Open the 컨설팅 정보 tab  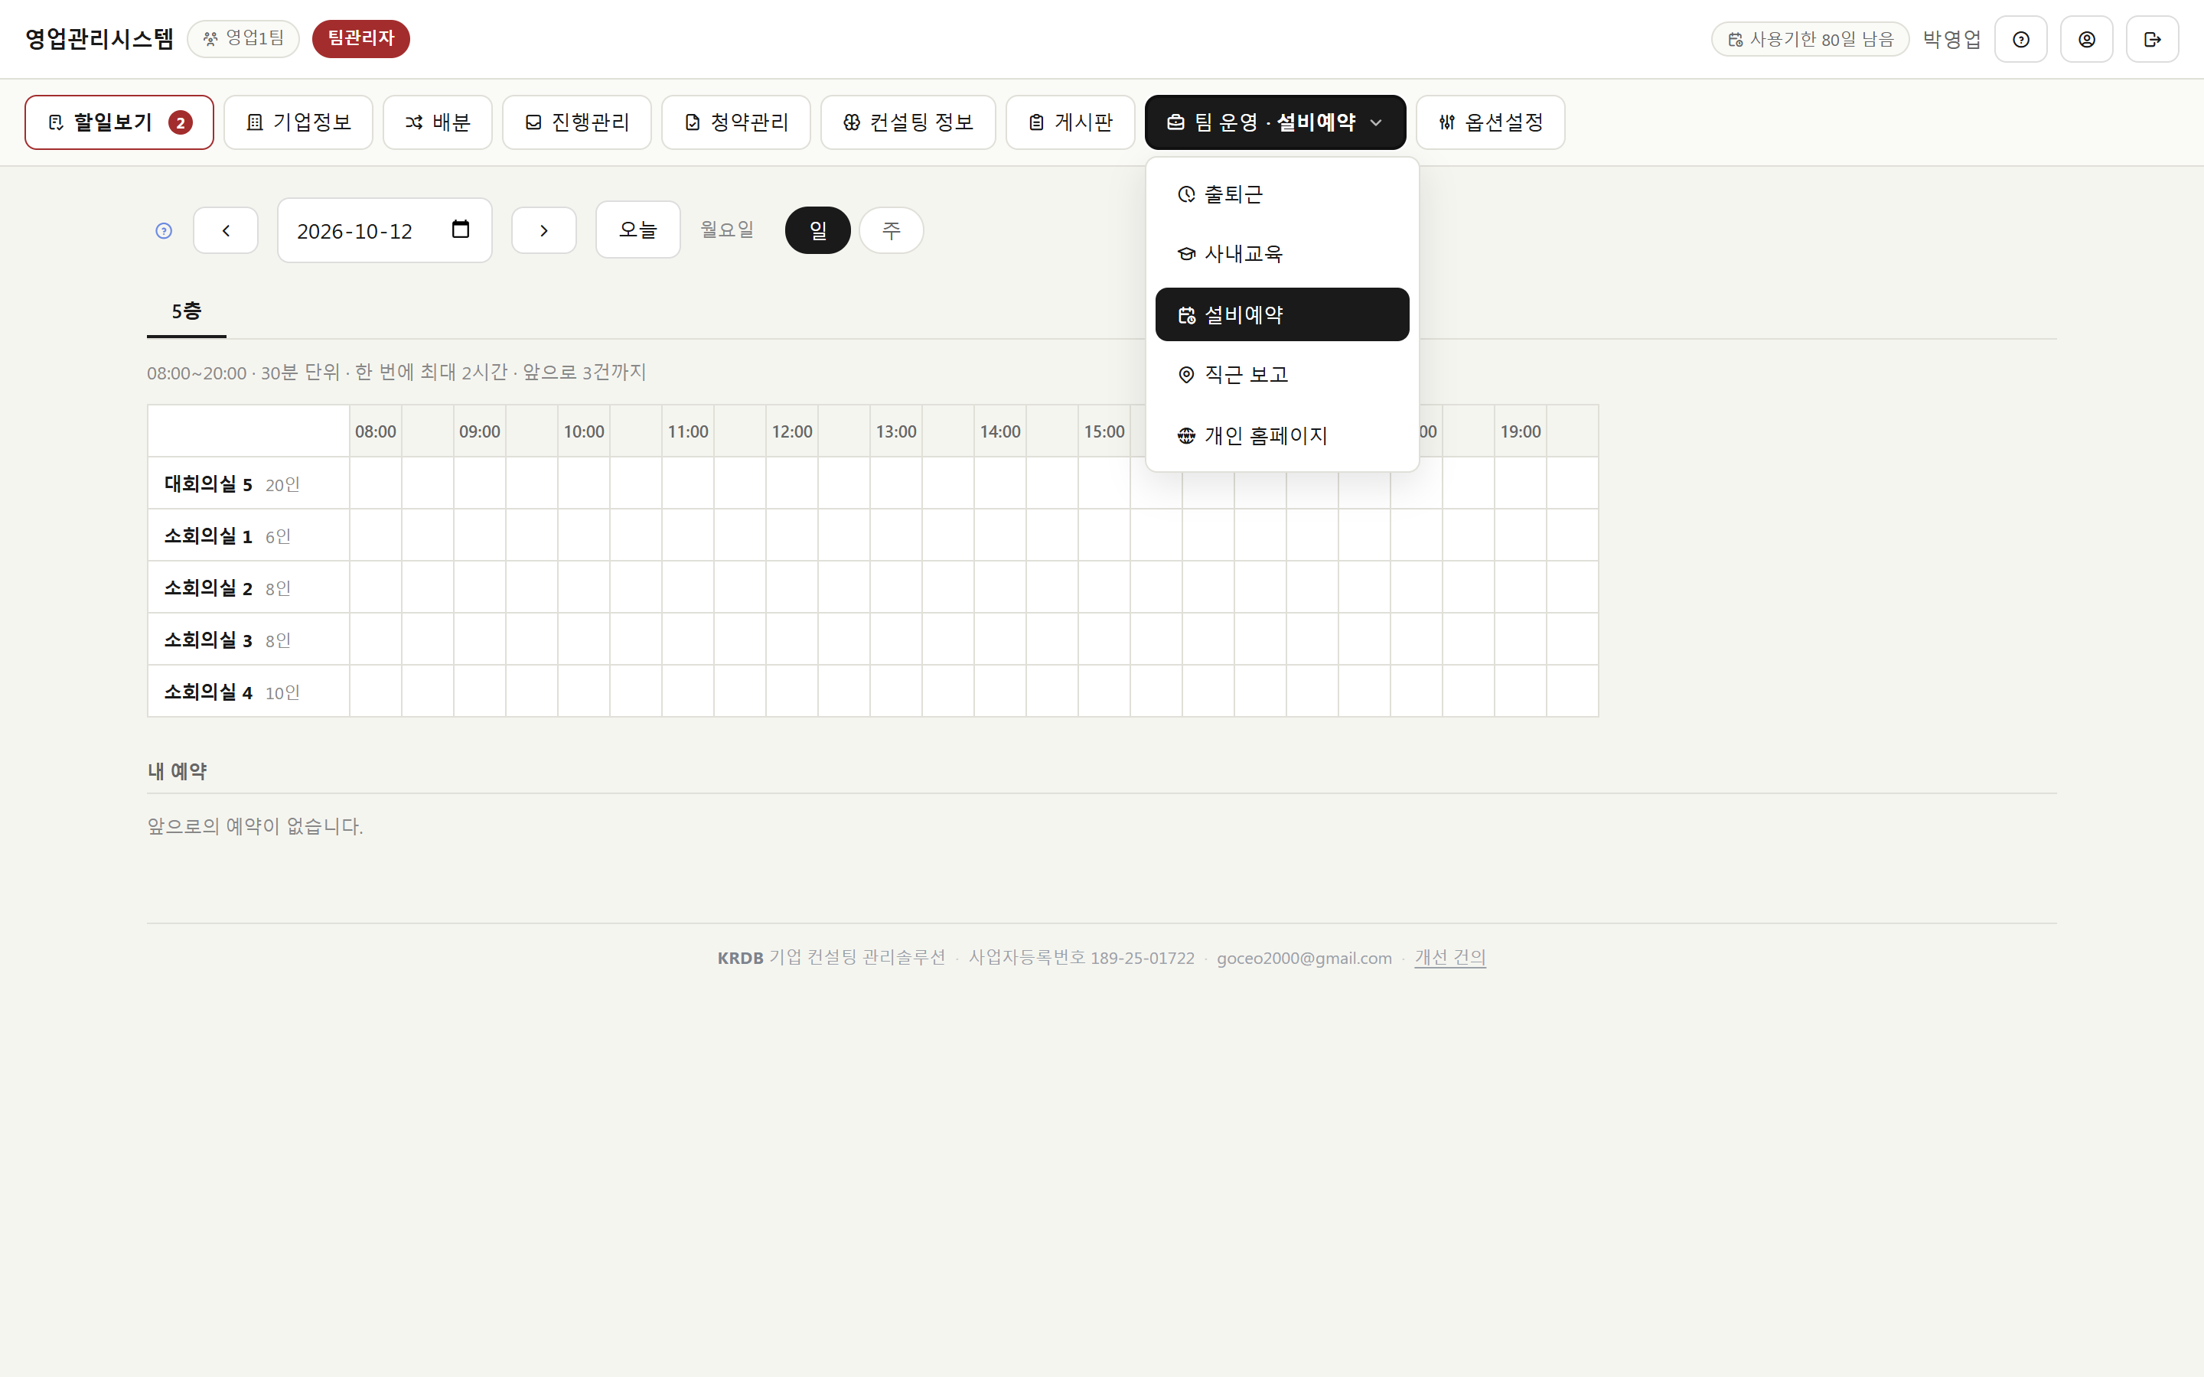click(x=908, y=122)
